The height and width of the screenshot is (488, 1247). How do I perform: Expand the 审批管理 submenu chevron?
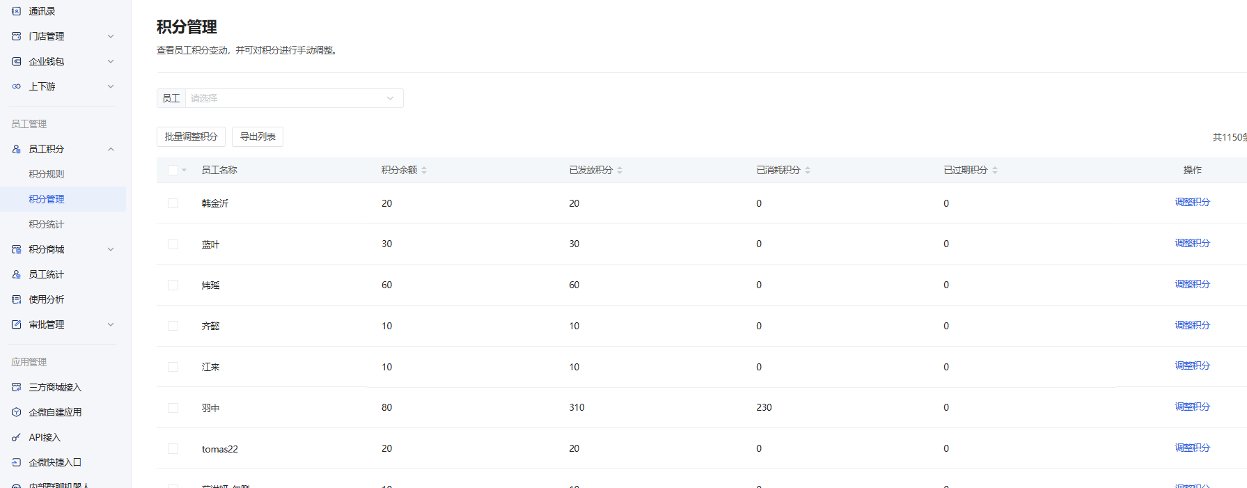[111, 324]
